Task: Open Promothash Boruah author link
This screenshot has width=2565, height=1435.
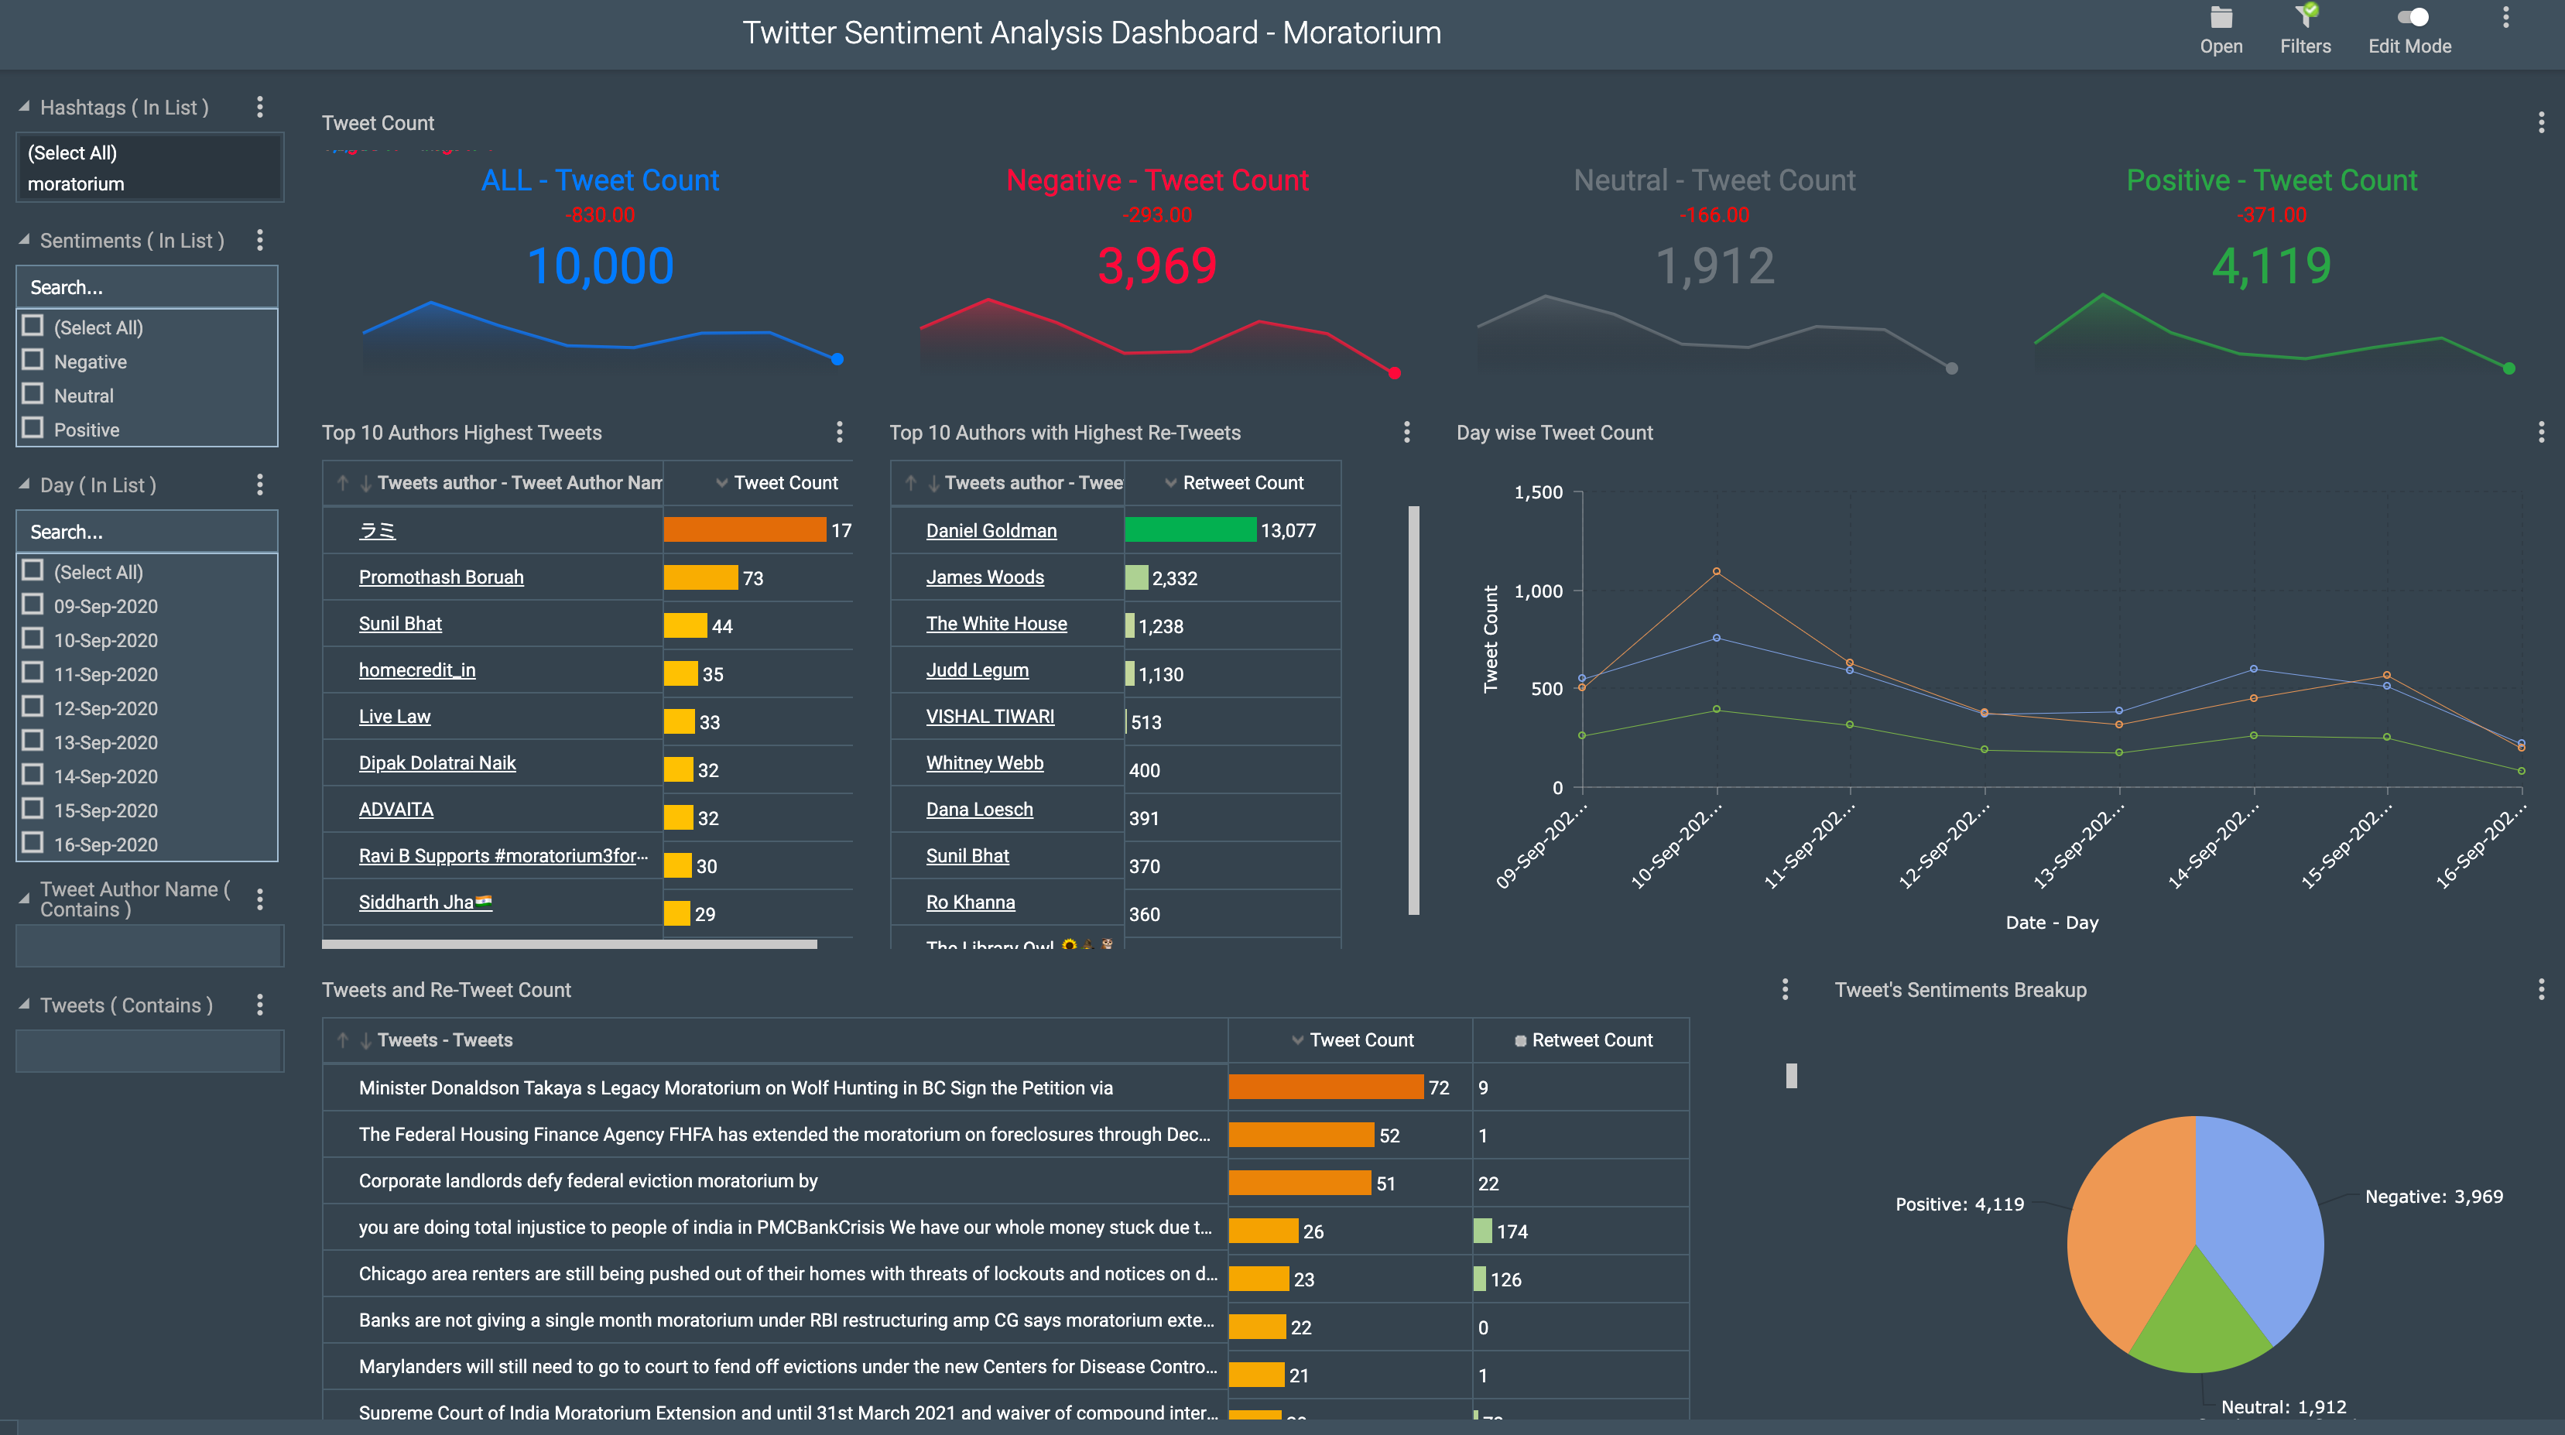Action: [x=441, y=577]
